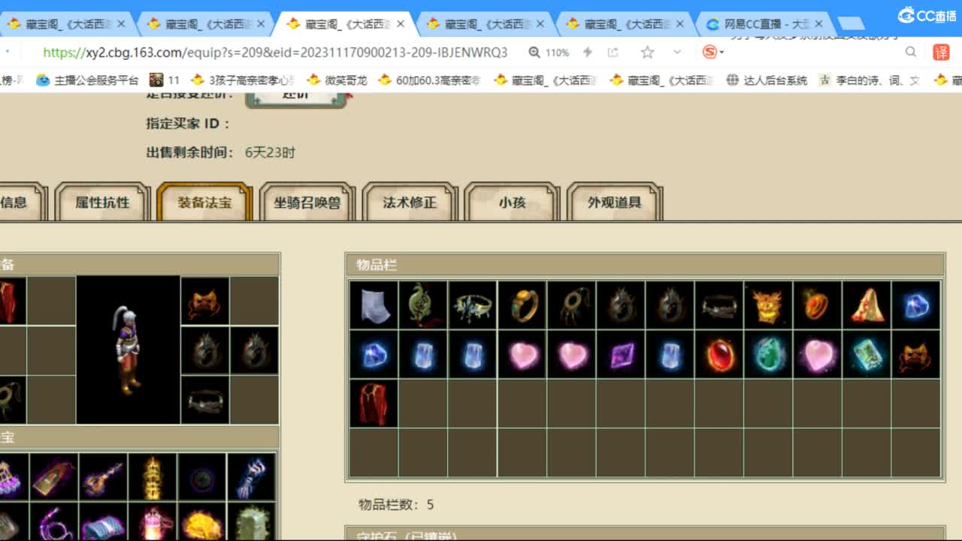
Task: Switch to the 属性抗性 tab
Action: pos(102,202)
